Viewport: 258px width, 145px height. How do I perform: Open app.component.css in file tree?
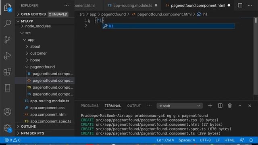45,108
